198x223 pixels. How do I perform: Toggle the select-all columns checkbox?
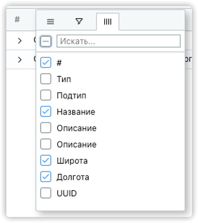click(46, 41)
